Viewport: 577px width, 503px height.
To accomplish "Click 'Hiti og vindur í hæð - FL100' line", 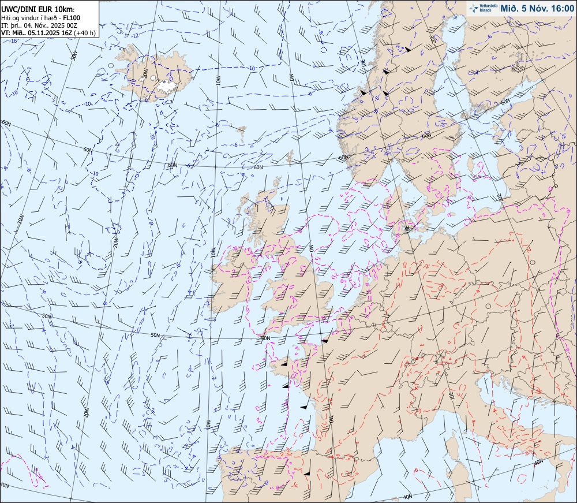I will point(40,18).
